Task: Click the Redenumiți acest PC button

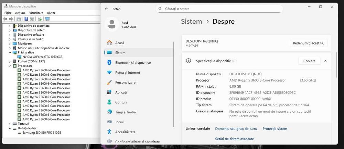Action: point(309,43)
